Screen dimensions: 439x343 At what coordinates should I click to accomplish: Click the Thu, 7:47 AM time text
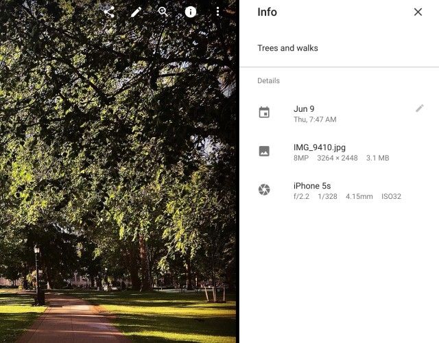(x=315, y=119)
